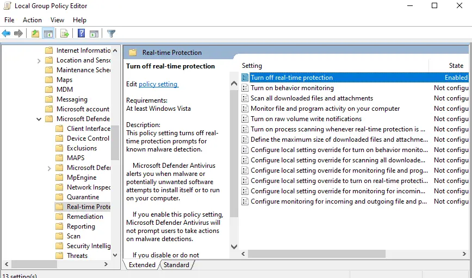The height and width of the screenshot is (278, 472).
Task: Open the Action menu
Action: [x=32, y=20]
